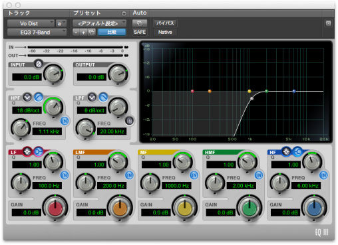
Task: Select the HF peak filter type icon
Action: click(286, 152)
